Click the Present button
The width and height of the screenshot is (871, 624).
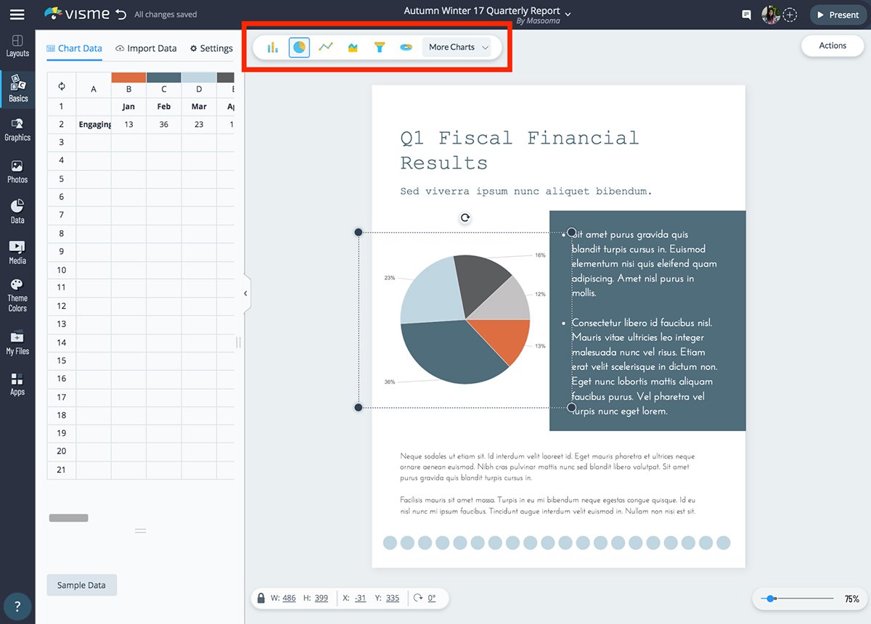coord(838,15)
